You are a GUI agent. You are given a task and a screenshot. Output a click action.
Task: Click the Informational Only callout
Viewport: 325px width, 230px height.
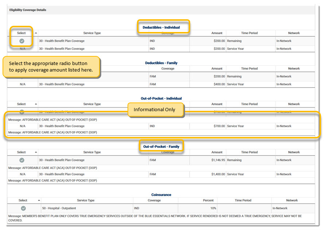click(x=154, y=110)
